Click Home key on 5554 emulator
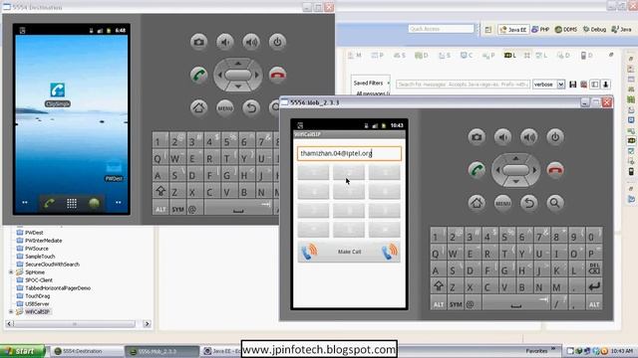Screen dimensions: 638x358 [x=198, y=107]
